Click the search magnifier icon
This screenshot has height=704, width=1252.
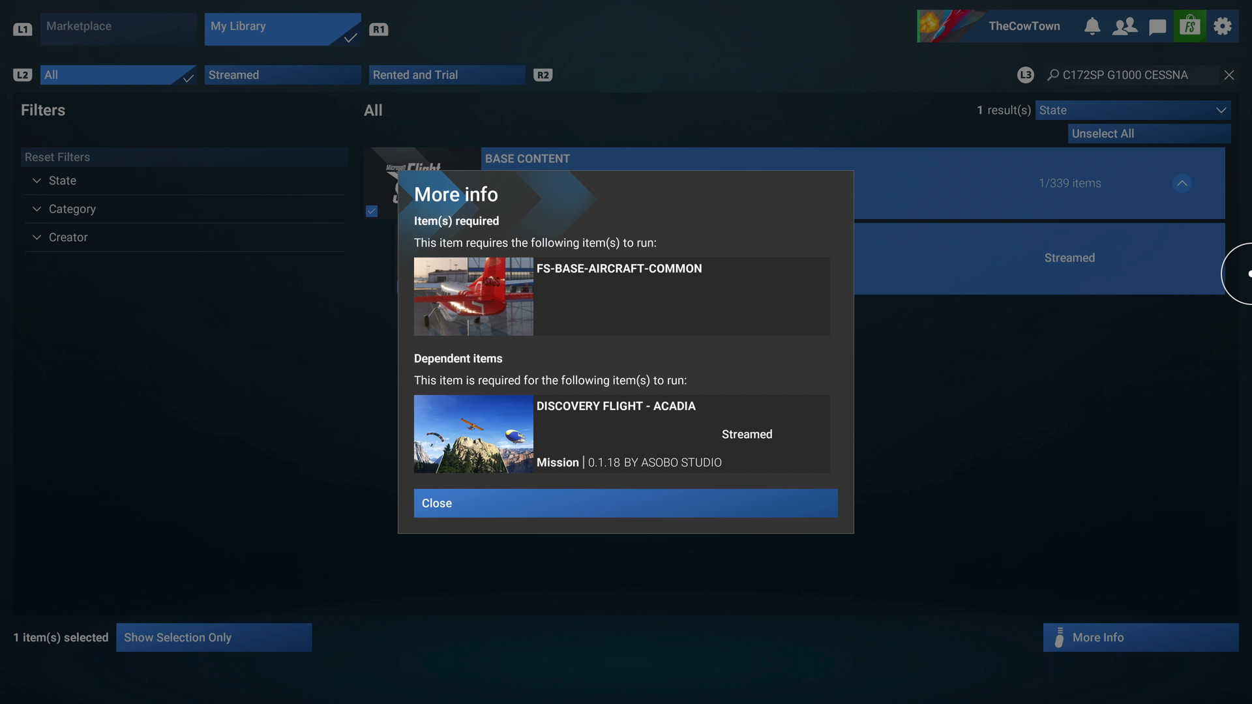click(x=1052, y=75)
